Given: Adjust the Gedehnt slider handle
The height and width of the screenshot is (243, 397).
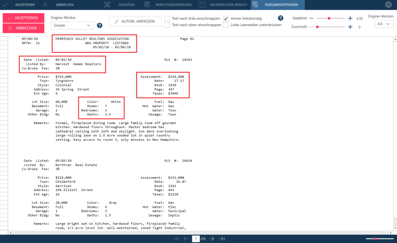Looking at the screenshot, I should point(329,18).
